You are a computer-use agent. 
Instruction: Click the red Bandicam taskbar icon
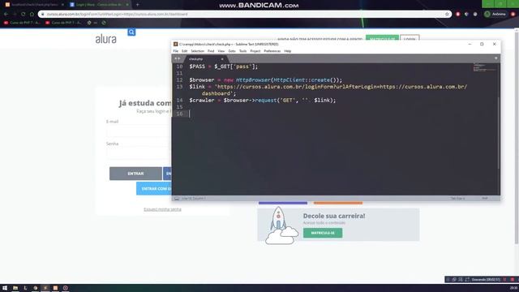66,288
